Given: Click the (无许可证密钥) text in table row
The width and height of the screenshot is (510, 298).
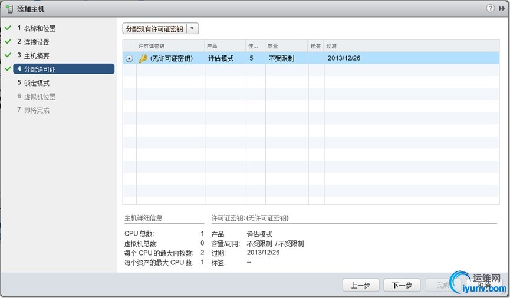Looking at the screenshot, I should 172,58.
